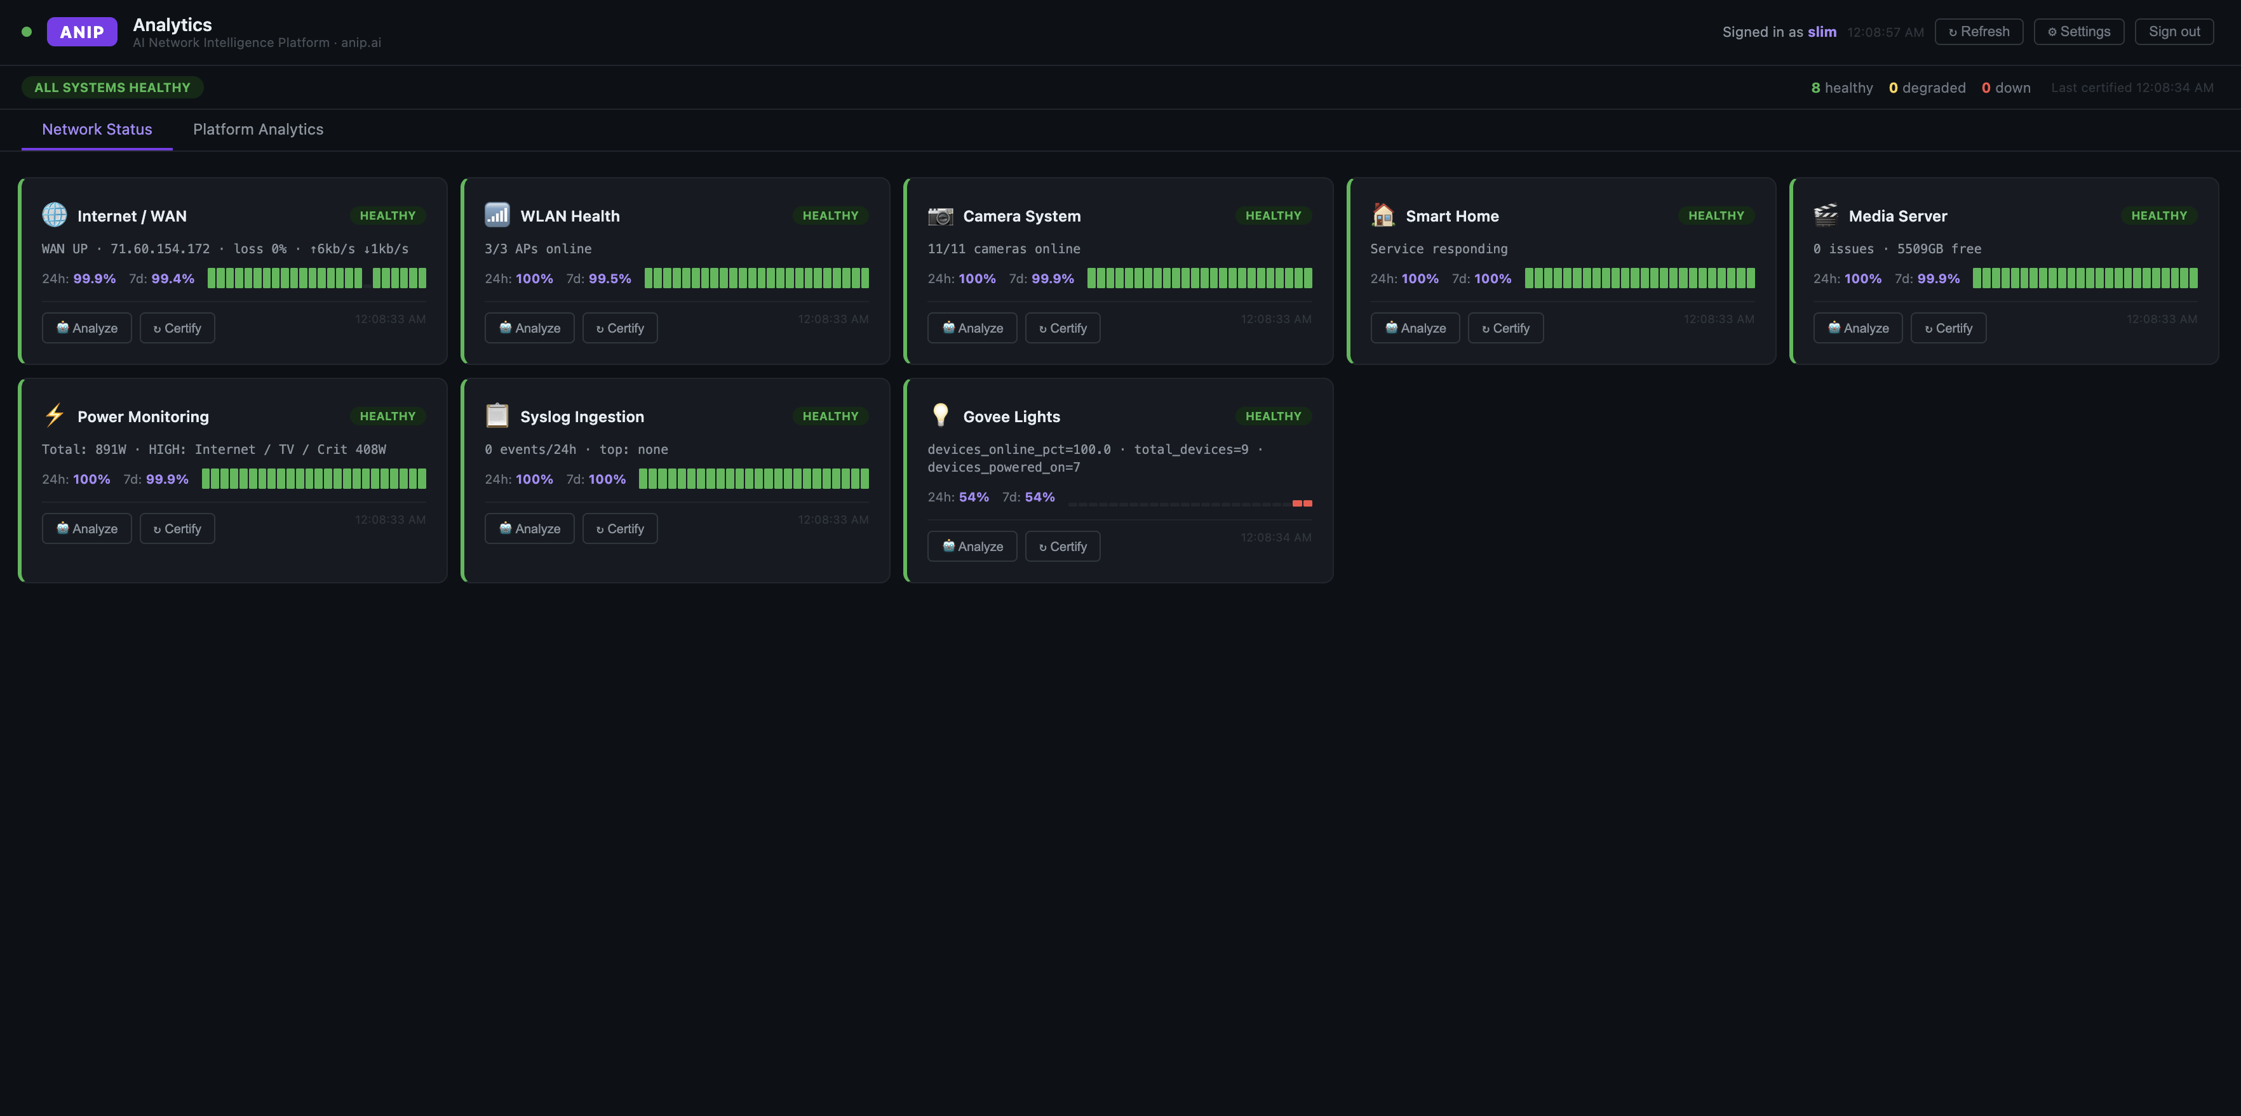
Task: Click the HEALTHY badge on Internet / WAN
Action: coord(388,216)
